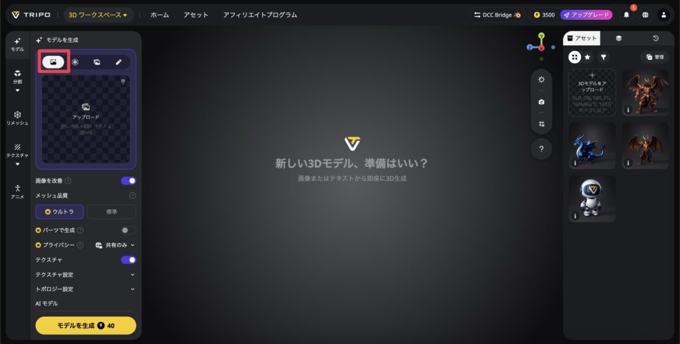Expand the トポロジー設定 section
This screenshot has width=680, height=344.
point(85,289)
